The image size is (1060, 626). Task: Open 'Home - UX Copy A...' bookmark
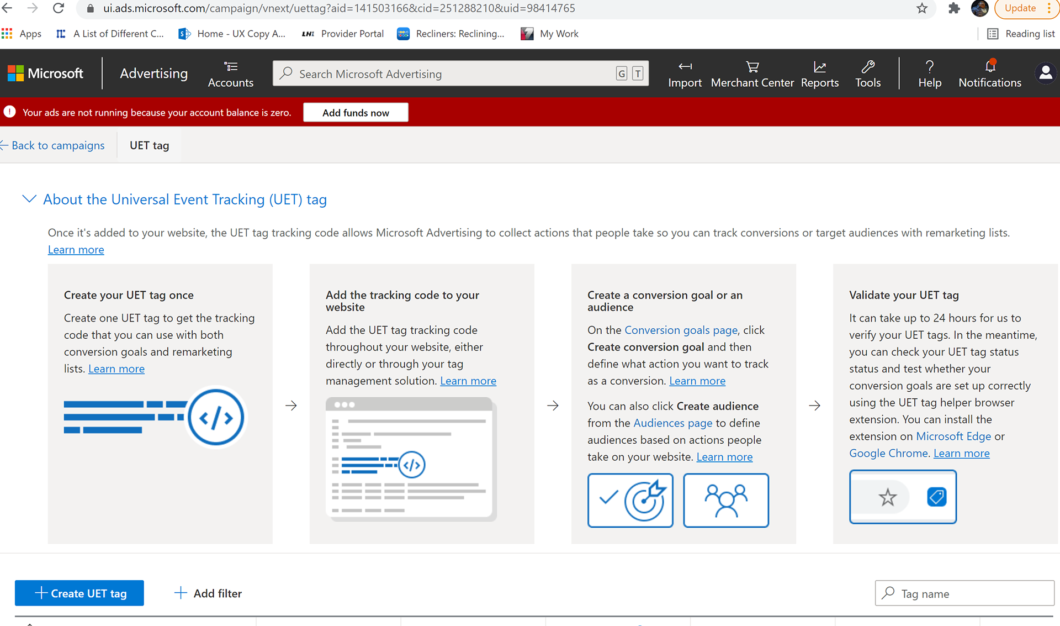click(x=232, y=34)
